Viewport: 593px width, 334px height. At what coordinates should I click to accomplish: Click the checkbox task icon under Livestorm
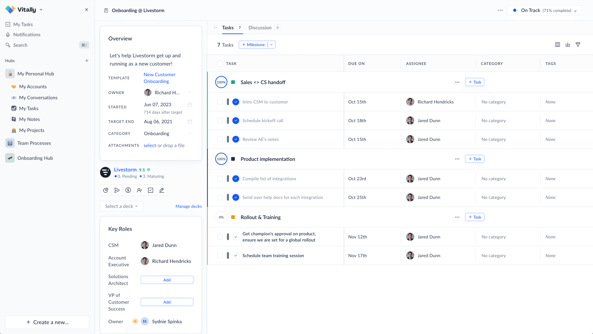coord(150,190)
